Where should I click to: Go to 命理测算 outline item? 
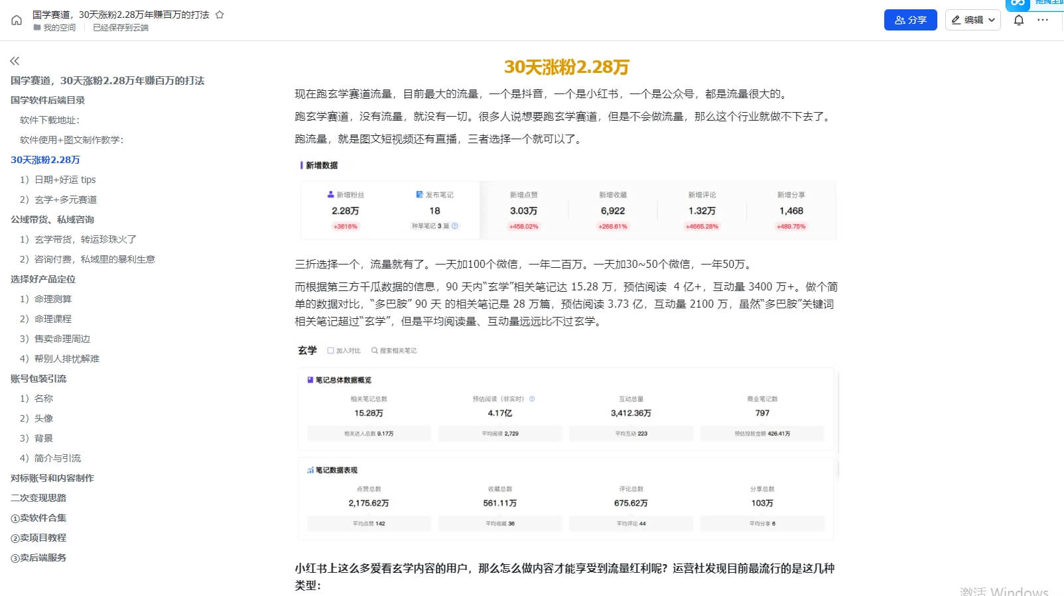[x=46, y=299]
